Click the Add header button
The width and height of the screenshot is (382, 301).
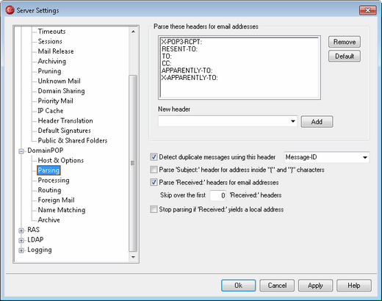[x=317, y=122]
